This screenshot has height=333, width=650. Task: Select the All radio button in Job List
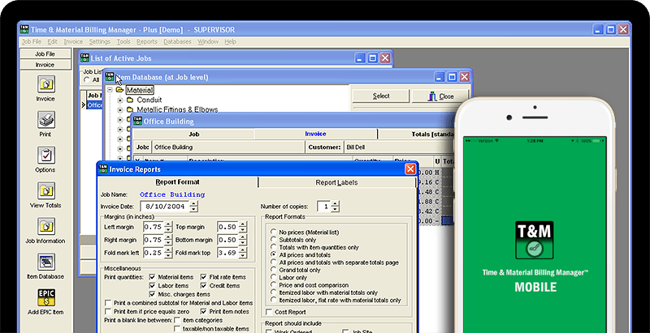(x=87, y=79)
